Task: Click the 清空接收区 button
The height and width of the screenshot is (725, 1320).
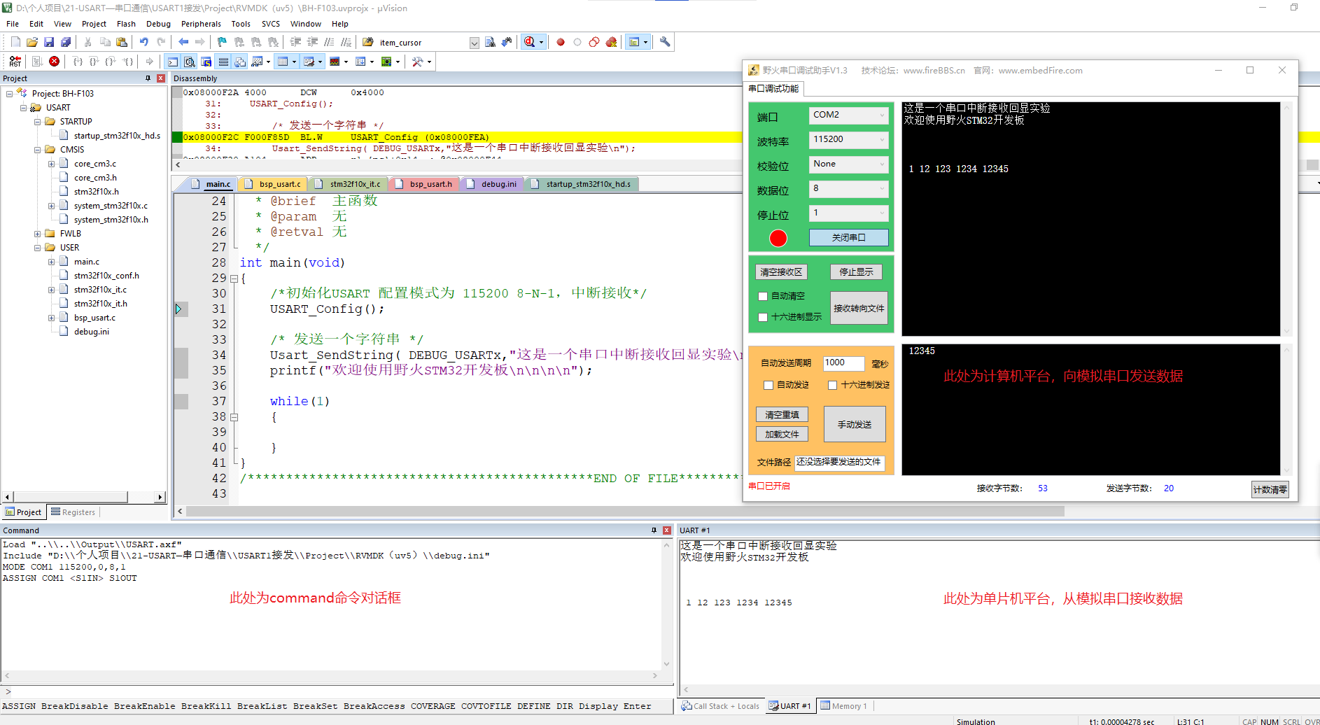Action: pos(781,272)
